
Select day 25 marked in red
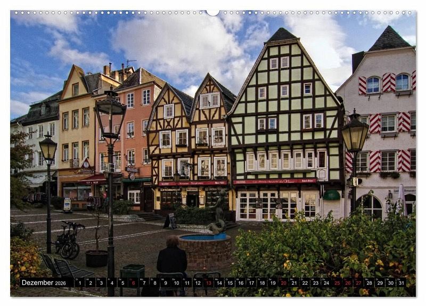coord(337,283)
